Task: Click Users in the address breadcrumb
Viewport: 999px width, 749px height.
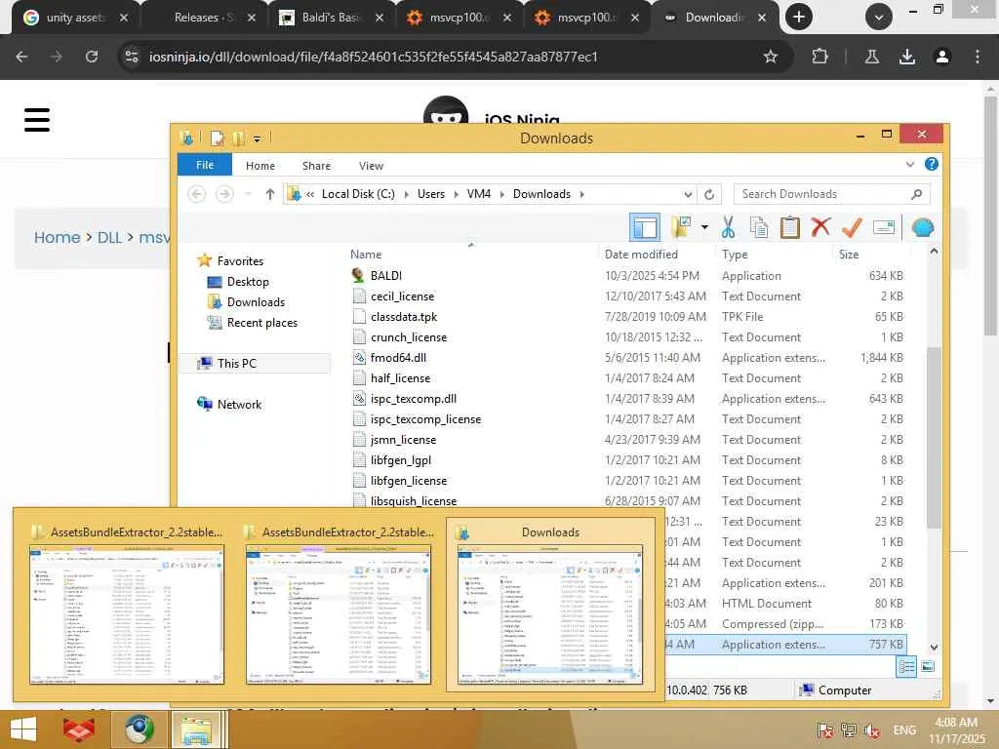Action: point(430,194)
